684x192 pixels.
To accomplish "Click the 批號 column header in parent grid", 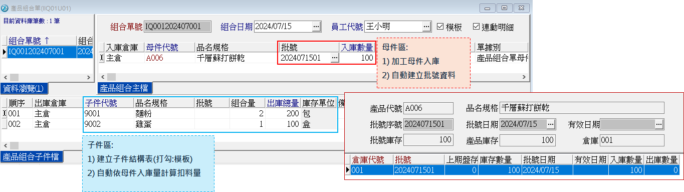I will pyautogui.click(x=309, y=48).
